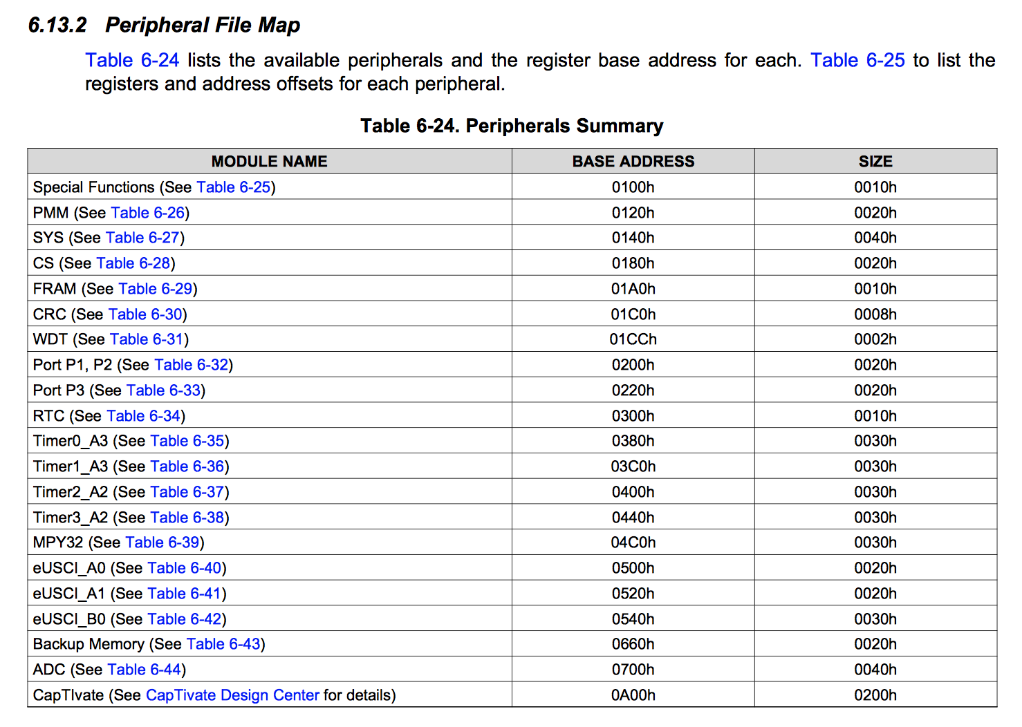The width and height of the screenshot is (1022, 727).
Task: Open Table 6-26 link for PMM registers
Action: click(x=148, y=212)
